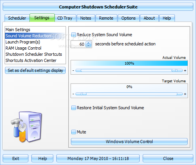Open the Notes tab

pyautogui.click(x=86, y=18)
